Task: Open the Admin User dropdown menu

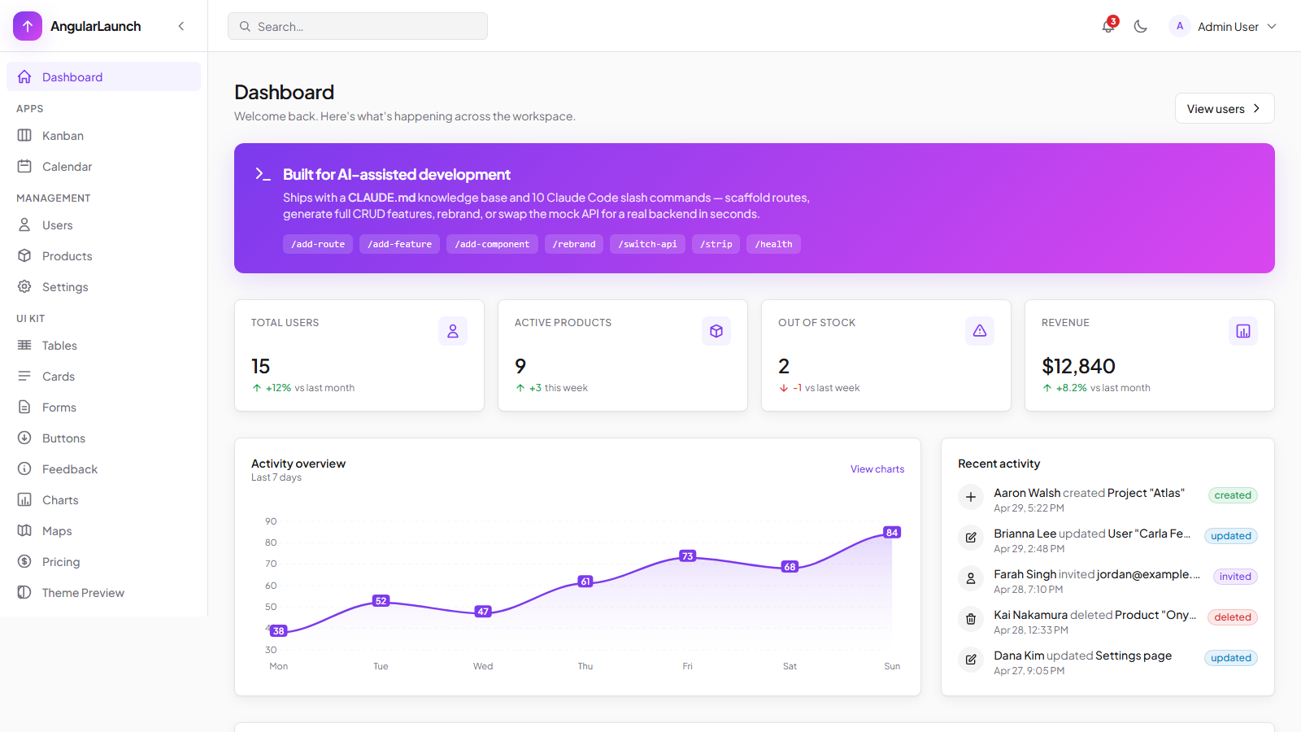Action: click(x=1223, y=26)
